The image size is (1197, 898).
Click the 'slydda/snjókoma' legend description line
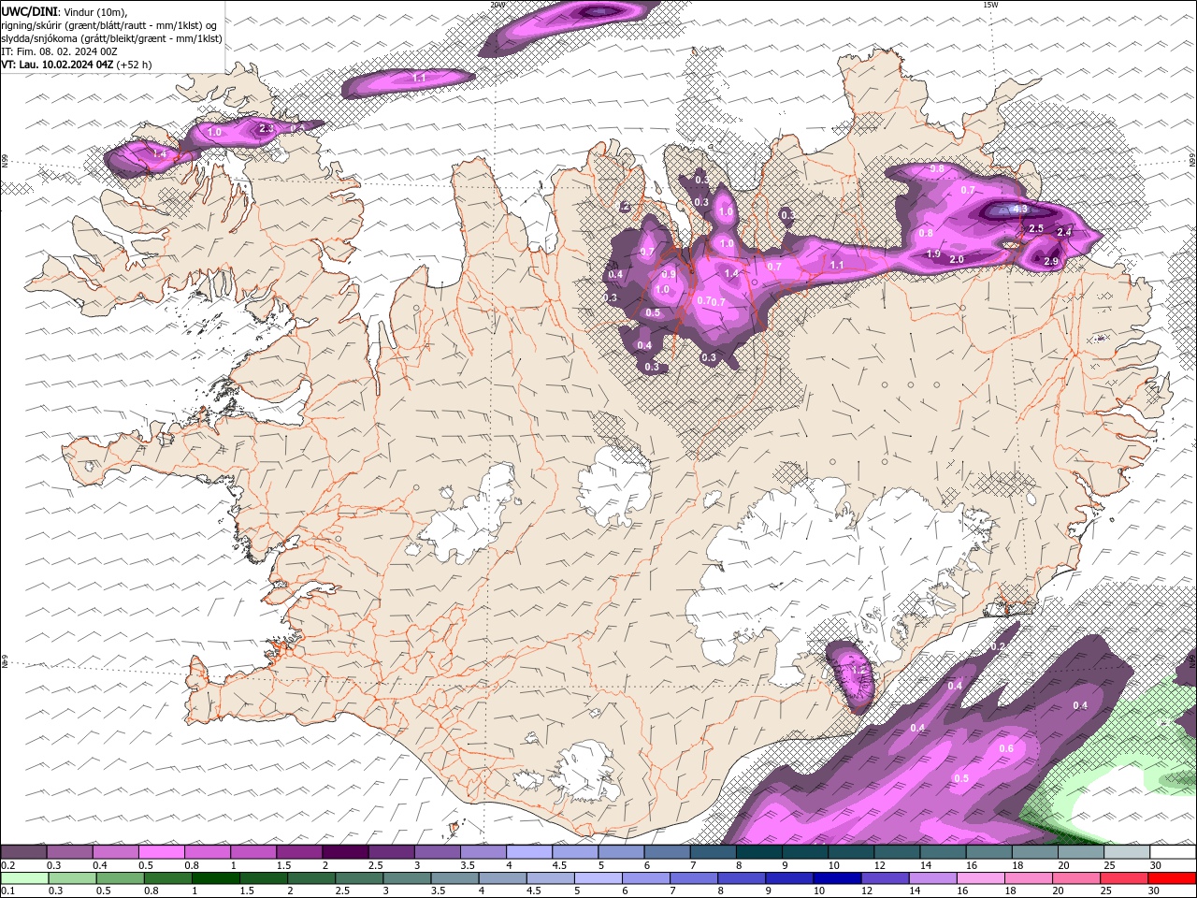point(111,38)
